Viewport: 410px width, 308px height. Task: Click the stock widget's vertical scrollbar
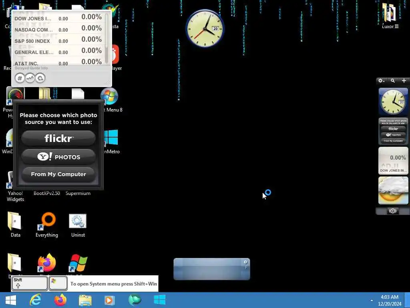point(107,38)
